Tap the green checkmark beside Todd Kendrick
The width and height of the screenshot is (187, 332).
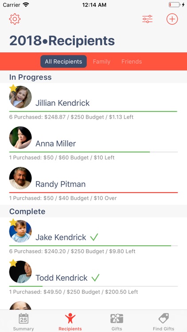95,278
